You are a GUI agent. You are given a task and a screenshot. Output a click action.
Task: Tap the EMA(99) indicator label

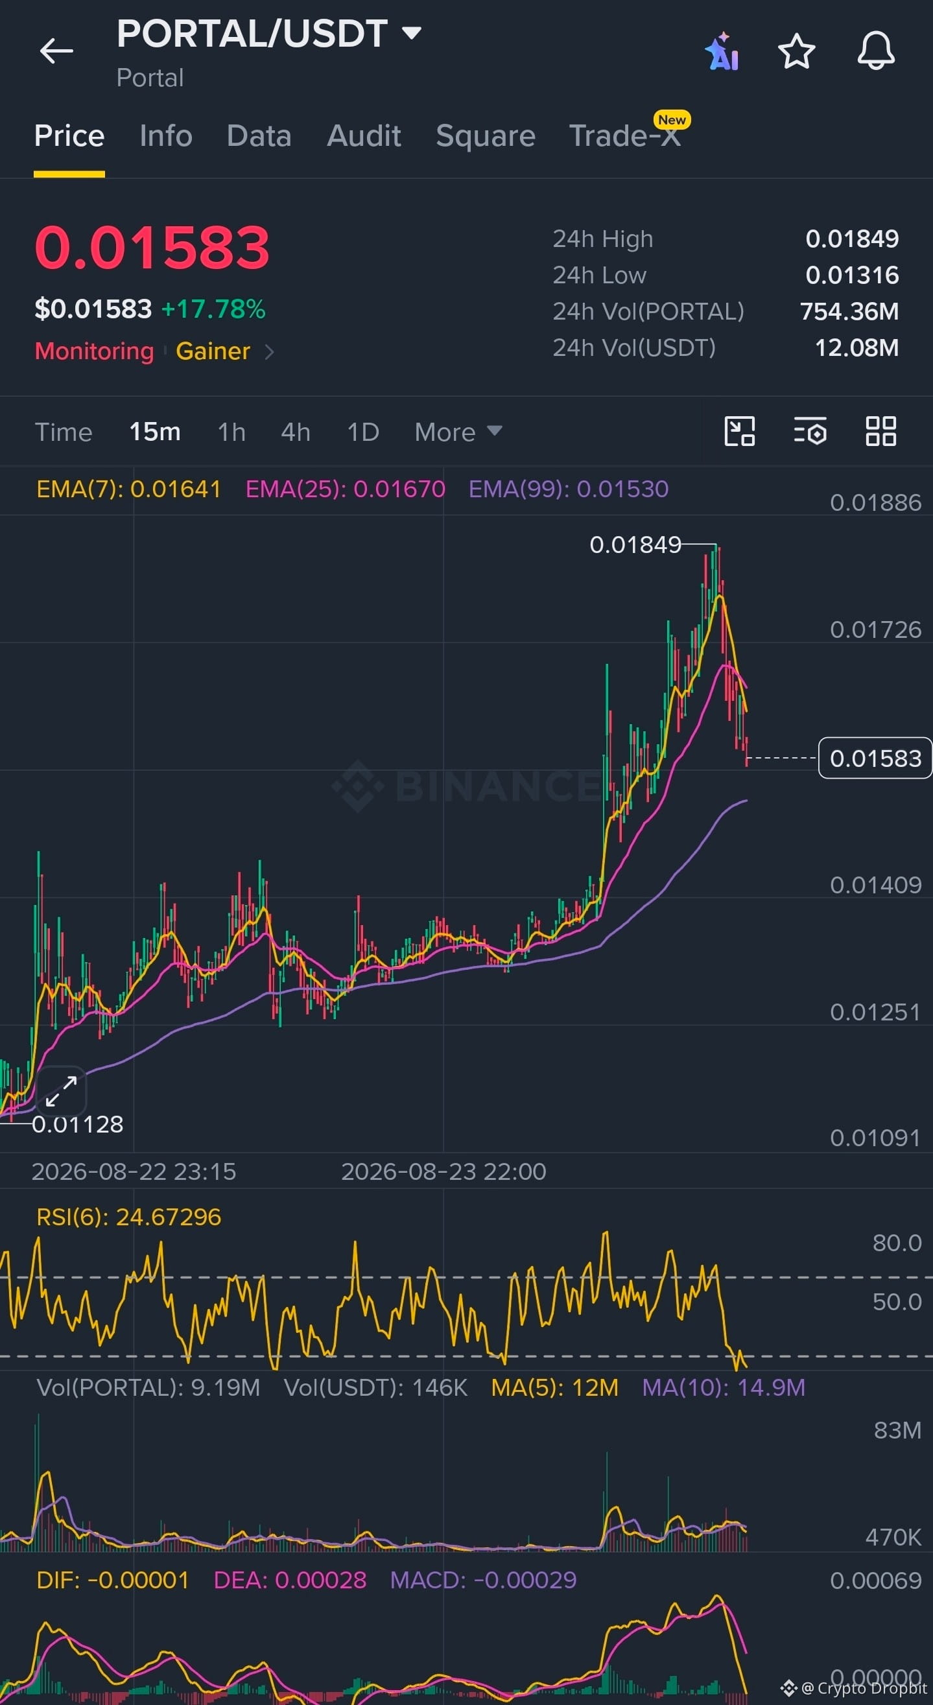[x=568, y=489]
